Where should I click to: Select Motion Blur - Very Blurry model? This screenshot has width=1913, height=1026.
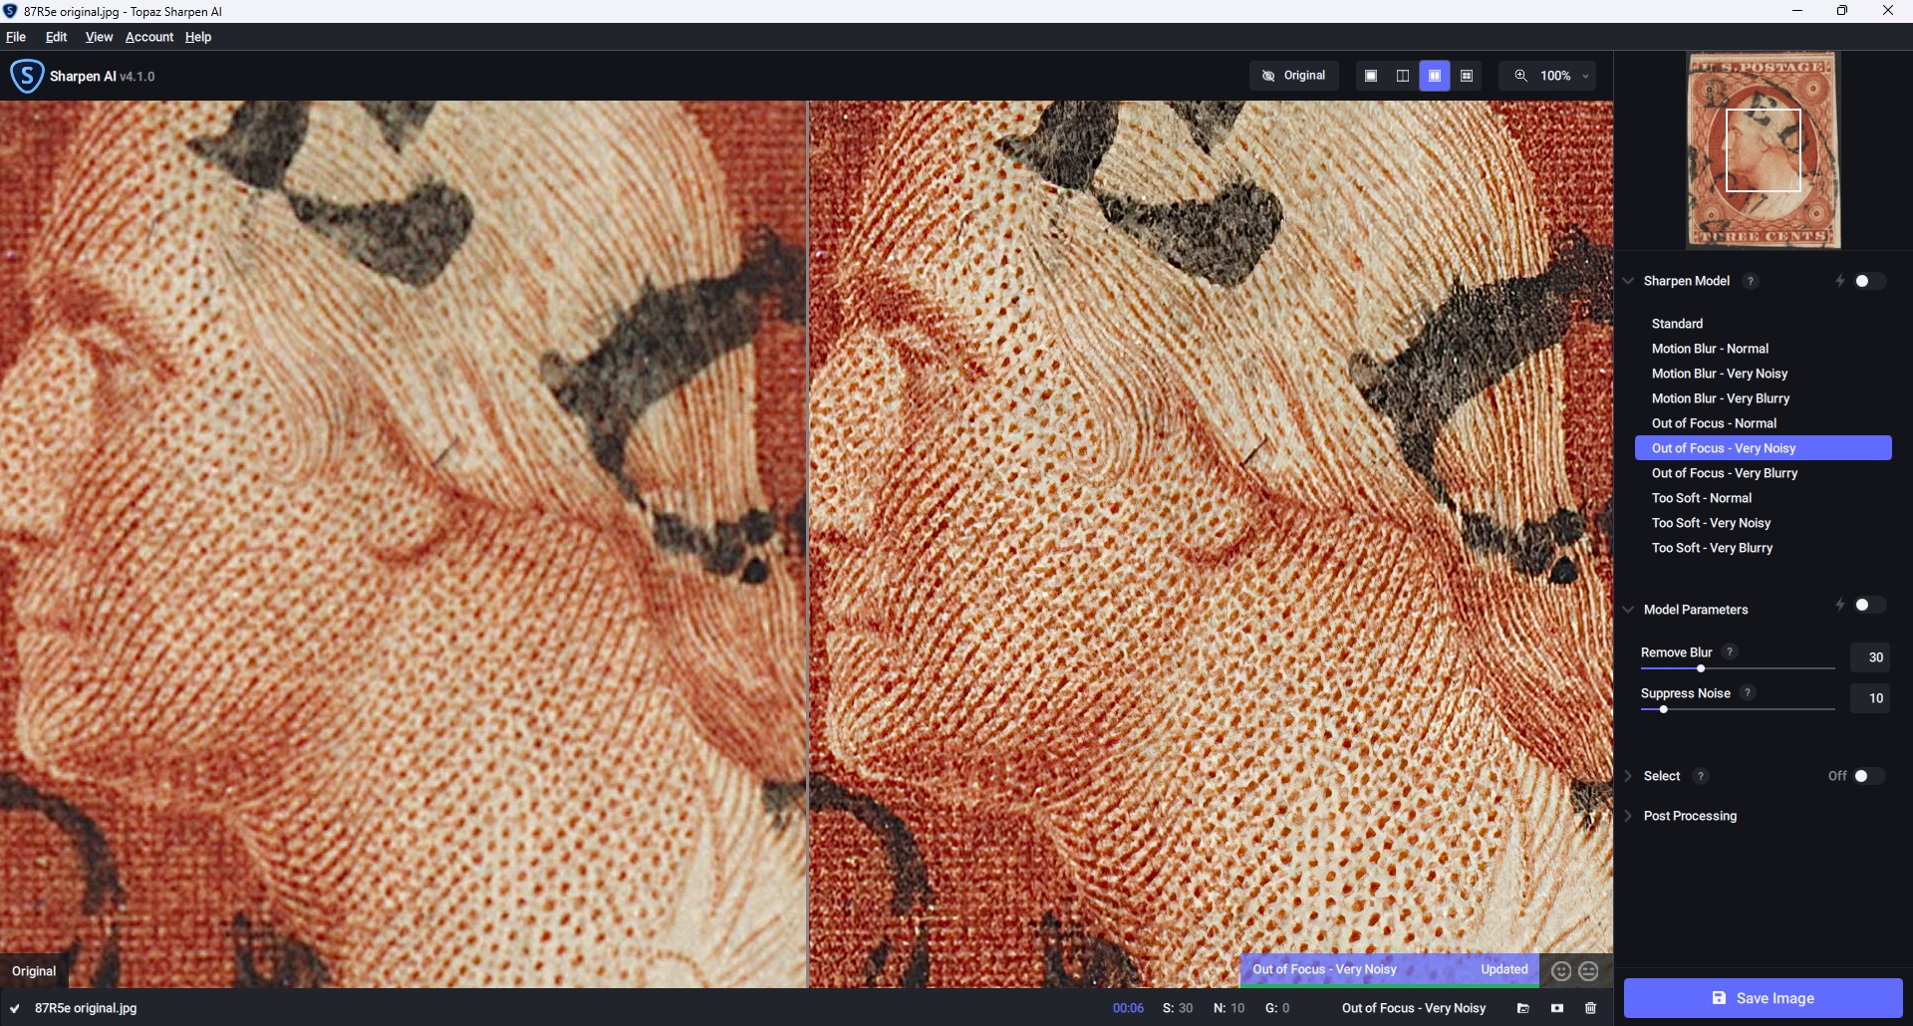pyautogui.click(x=1763, y=398)
